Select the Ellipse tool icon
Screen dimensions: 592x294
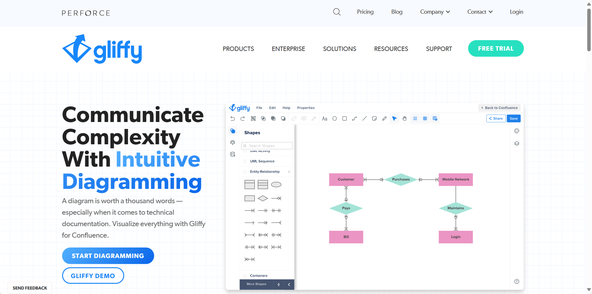pos(335,118)
